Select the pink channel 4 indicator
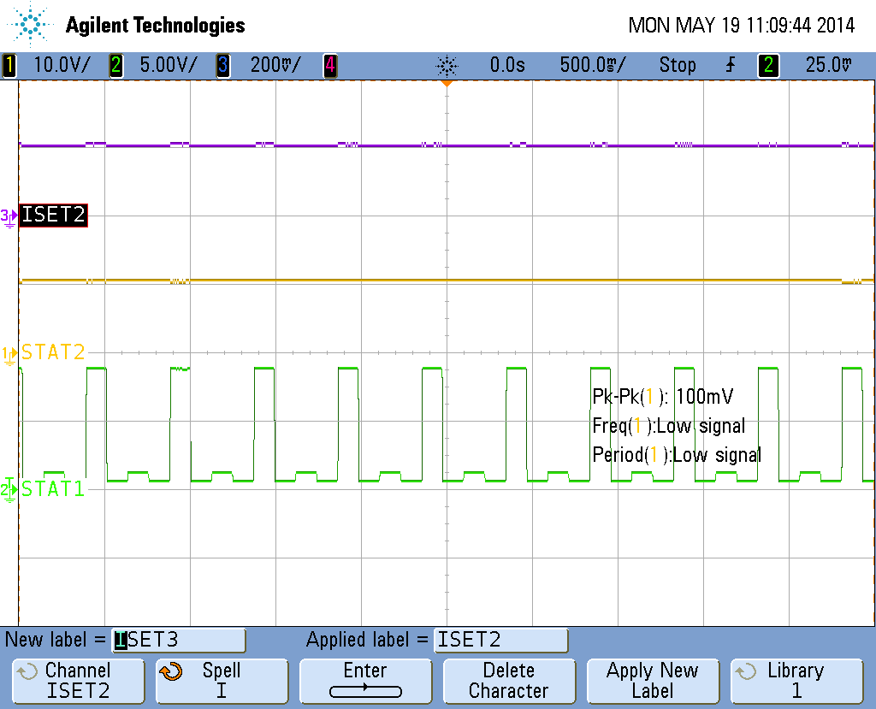This screenshot has height=709, width=876. point(330,65)
